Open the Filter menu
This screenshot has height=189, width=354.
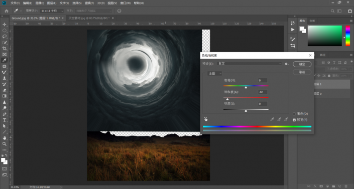click(x=89, y=3)
